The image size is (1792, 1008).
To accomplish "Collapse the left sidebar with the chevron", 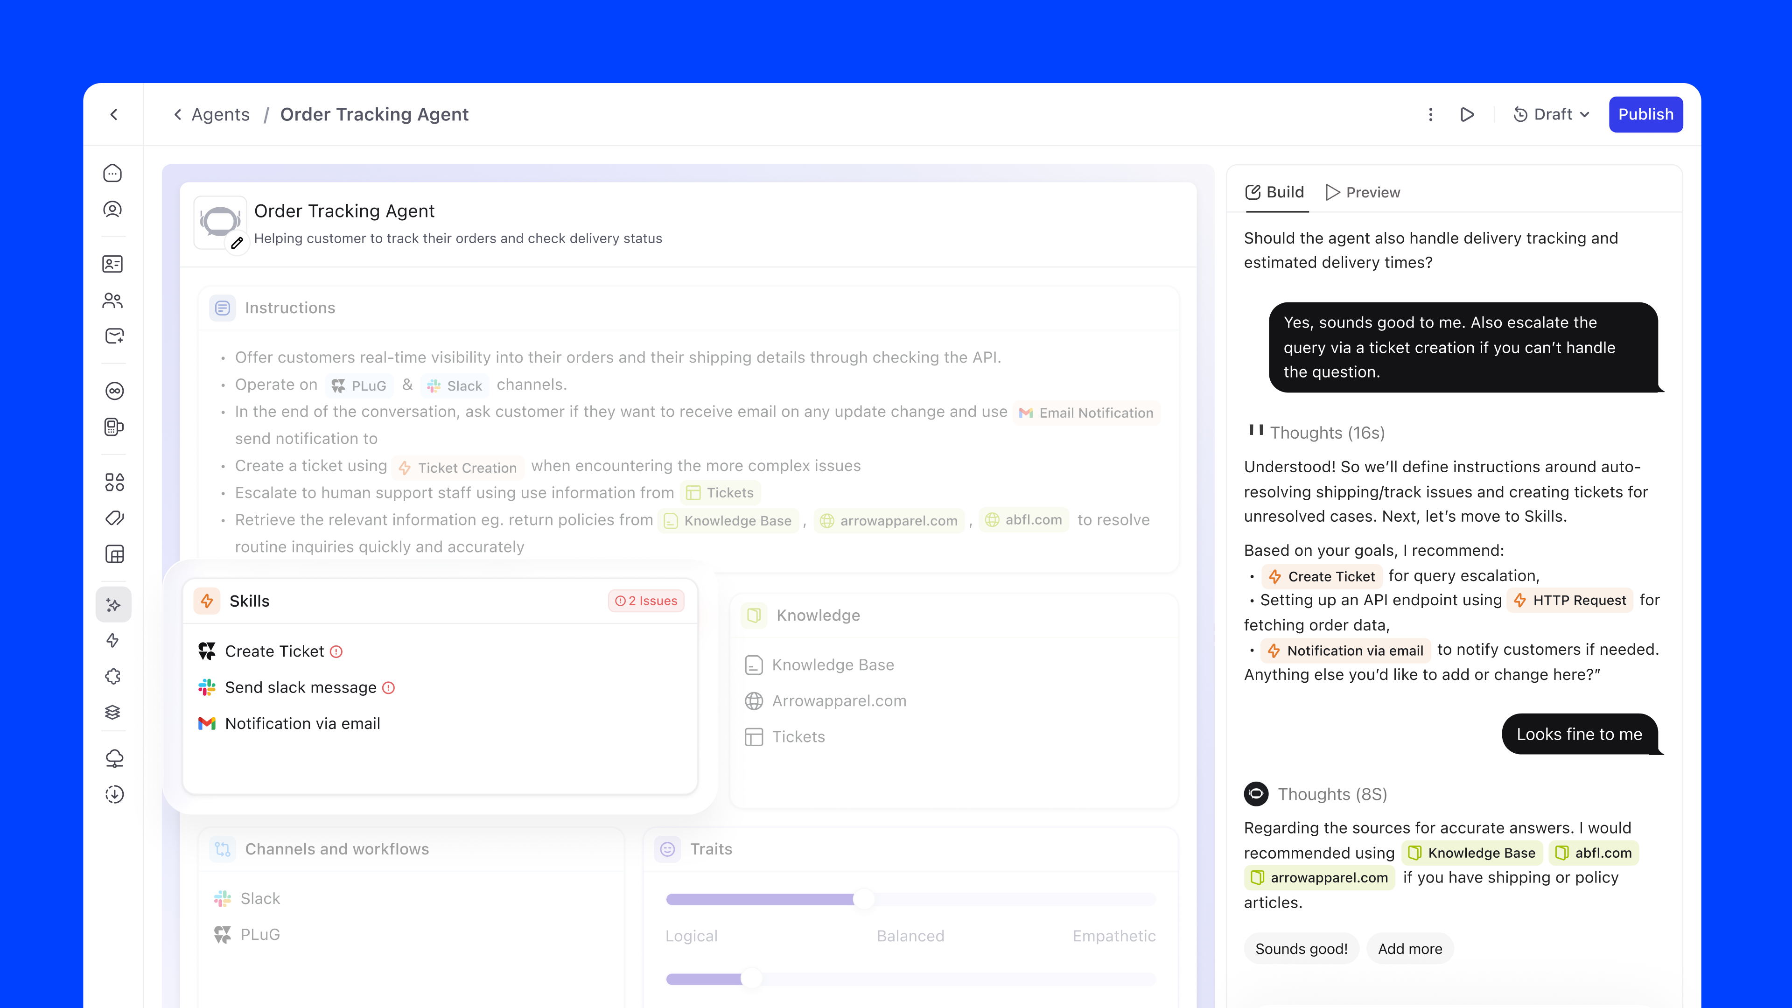I will [114, 115].
